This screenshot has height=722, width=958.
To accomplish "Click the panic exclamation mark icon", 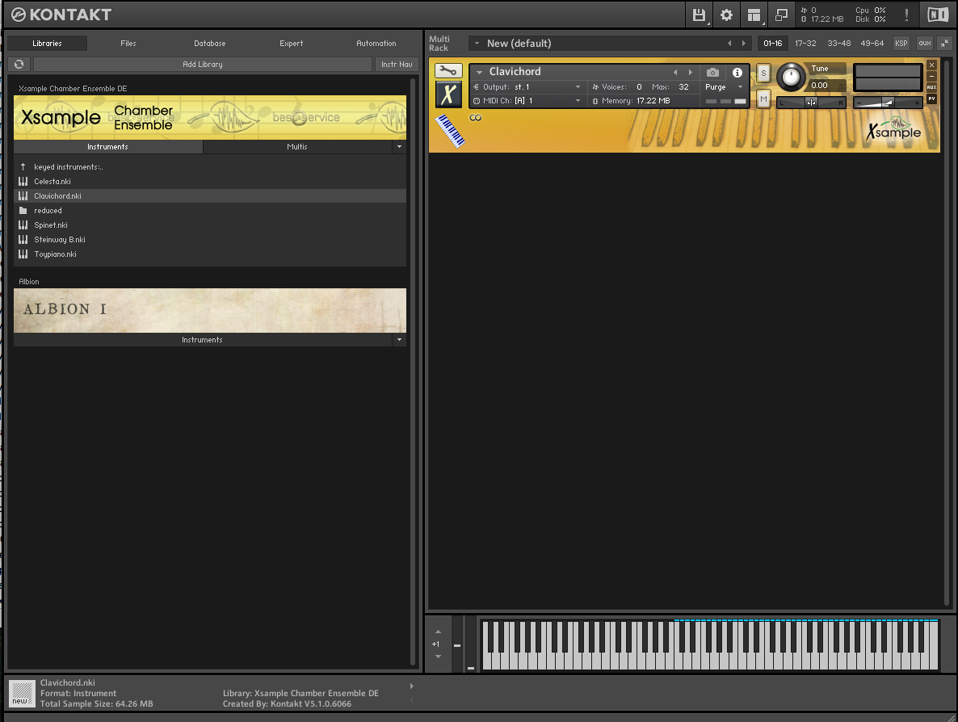I will 906,15.
